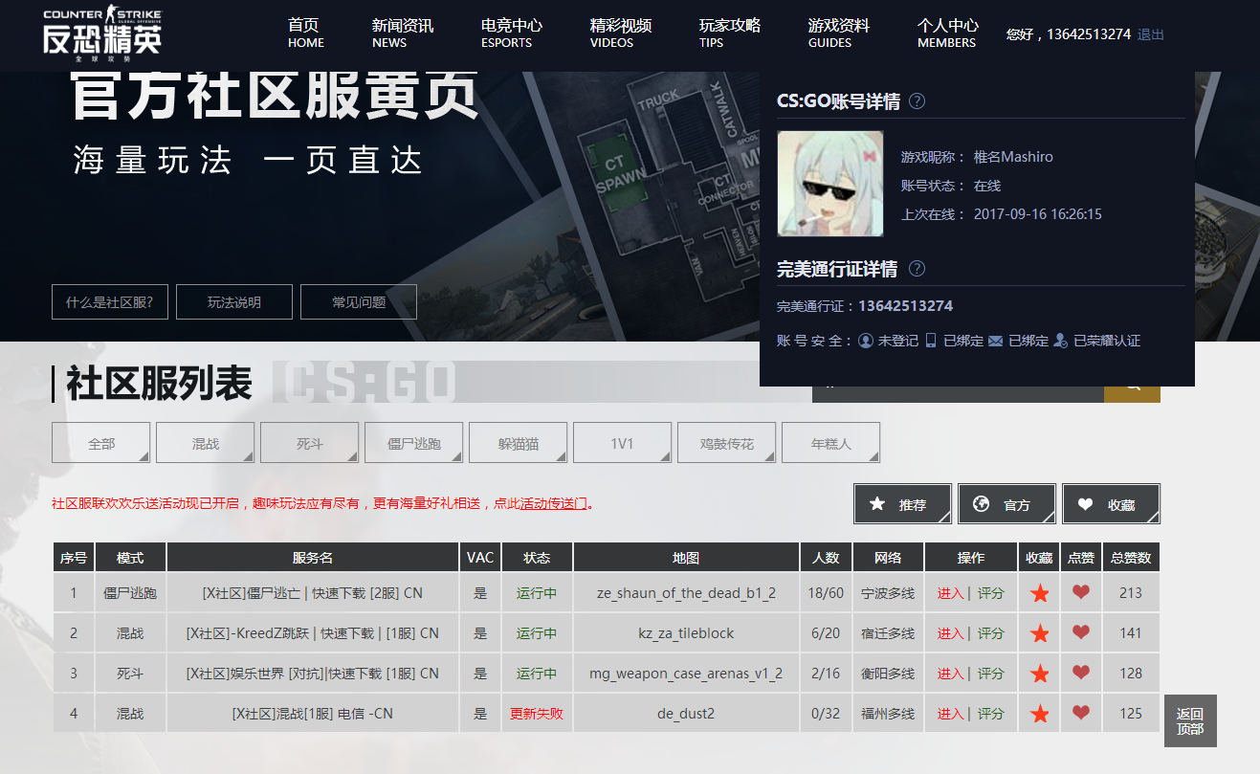Open the help icon beside 完美通行证详情
Screen dimensions: 1260x774
point(917,269)
